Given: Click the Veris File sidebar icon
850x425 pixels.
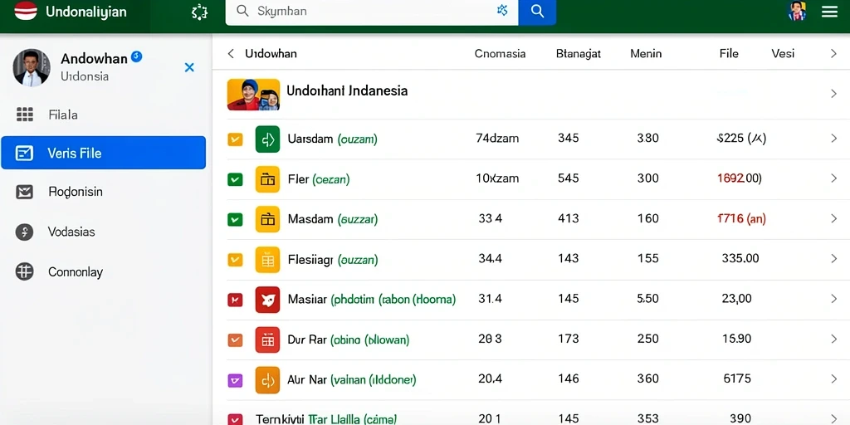Looking at the screenshot, I should 25,154.
